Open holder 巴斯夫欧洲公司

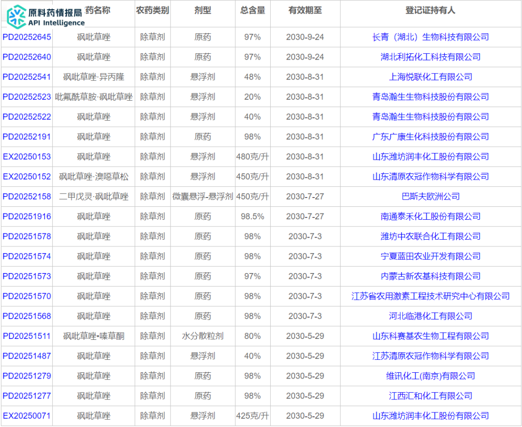431,197
